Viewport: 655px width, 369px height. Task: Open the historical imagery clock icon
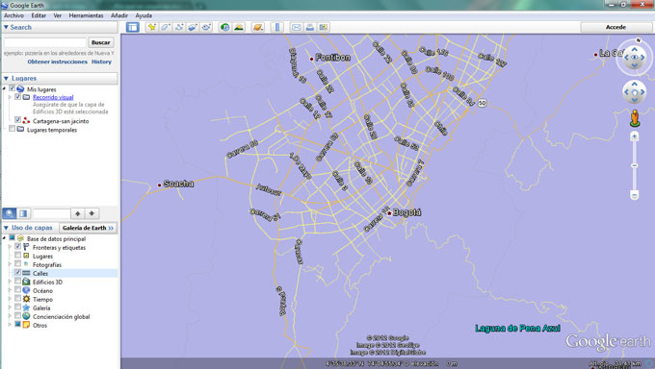[x=225, y=27]
